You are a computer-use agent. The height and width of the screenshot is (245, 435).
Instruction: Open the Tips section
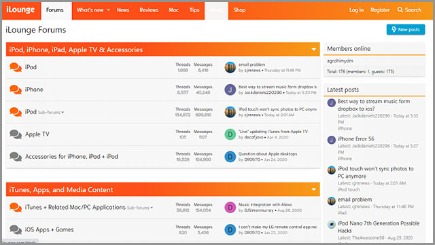coord(194,10)
